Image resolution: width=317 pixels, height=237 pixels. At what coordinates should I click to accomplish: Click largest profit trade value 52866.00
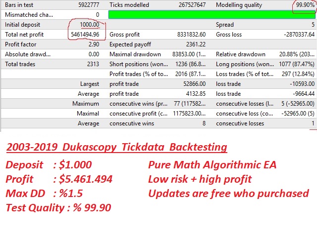tap(194, 84)
